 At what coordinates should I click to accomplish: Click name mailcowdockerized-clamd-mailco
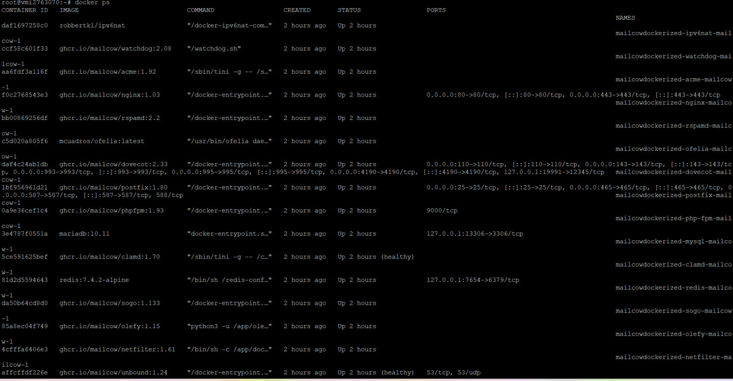coord(673,265)
